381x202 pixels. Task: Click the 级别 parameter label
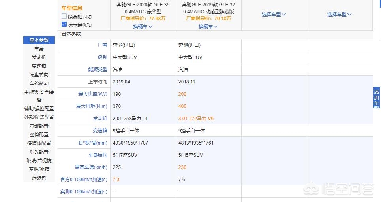coord(102,57)
